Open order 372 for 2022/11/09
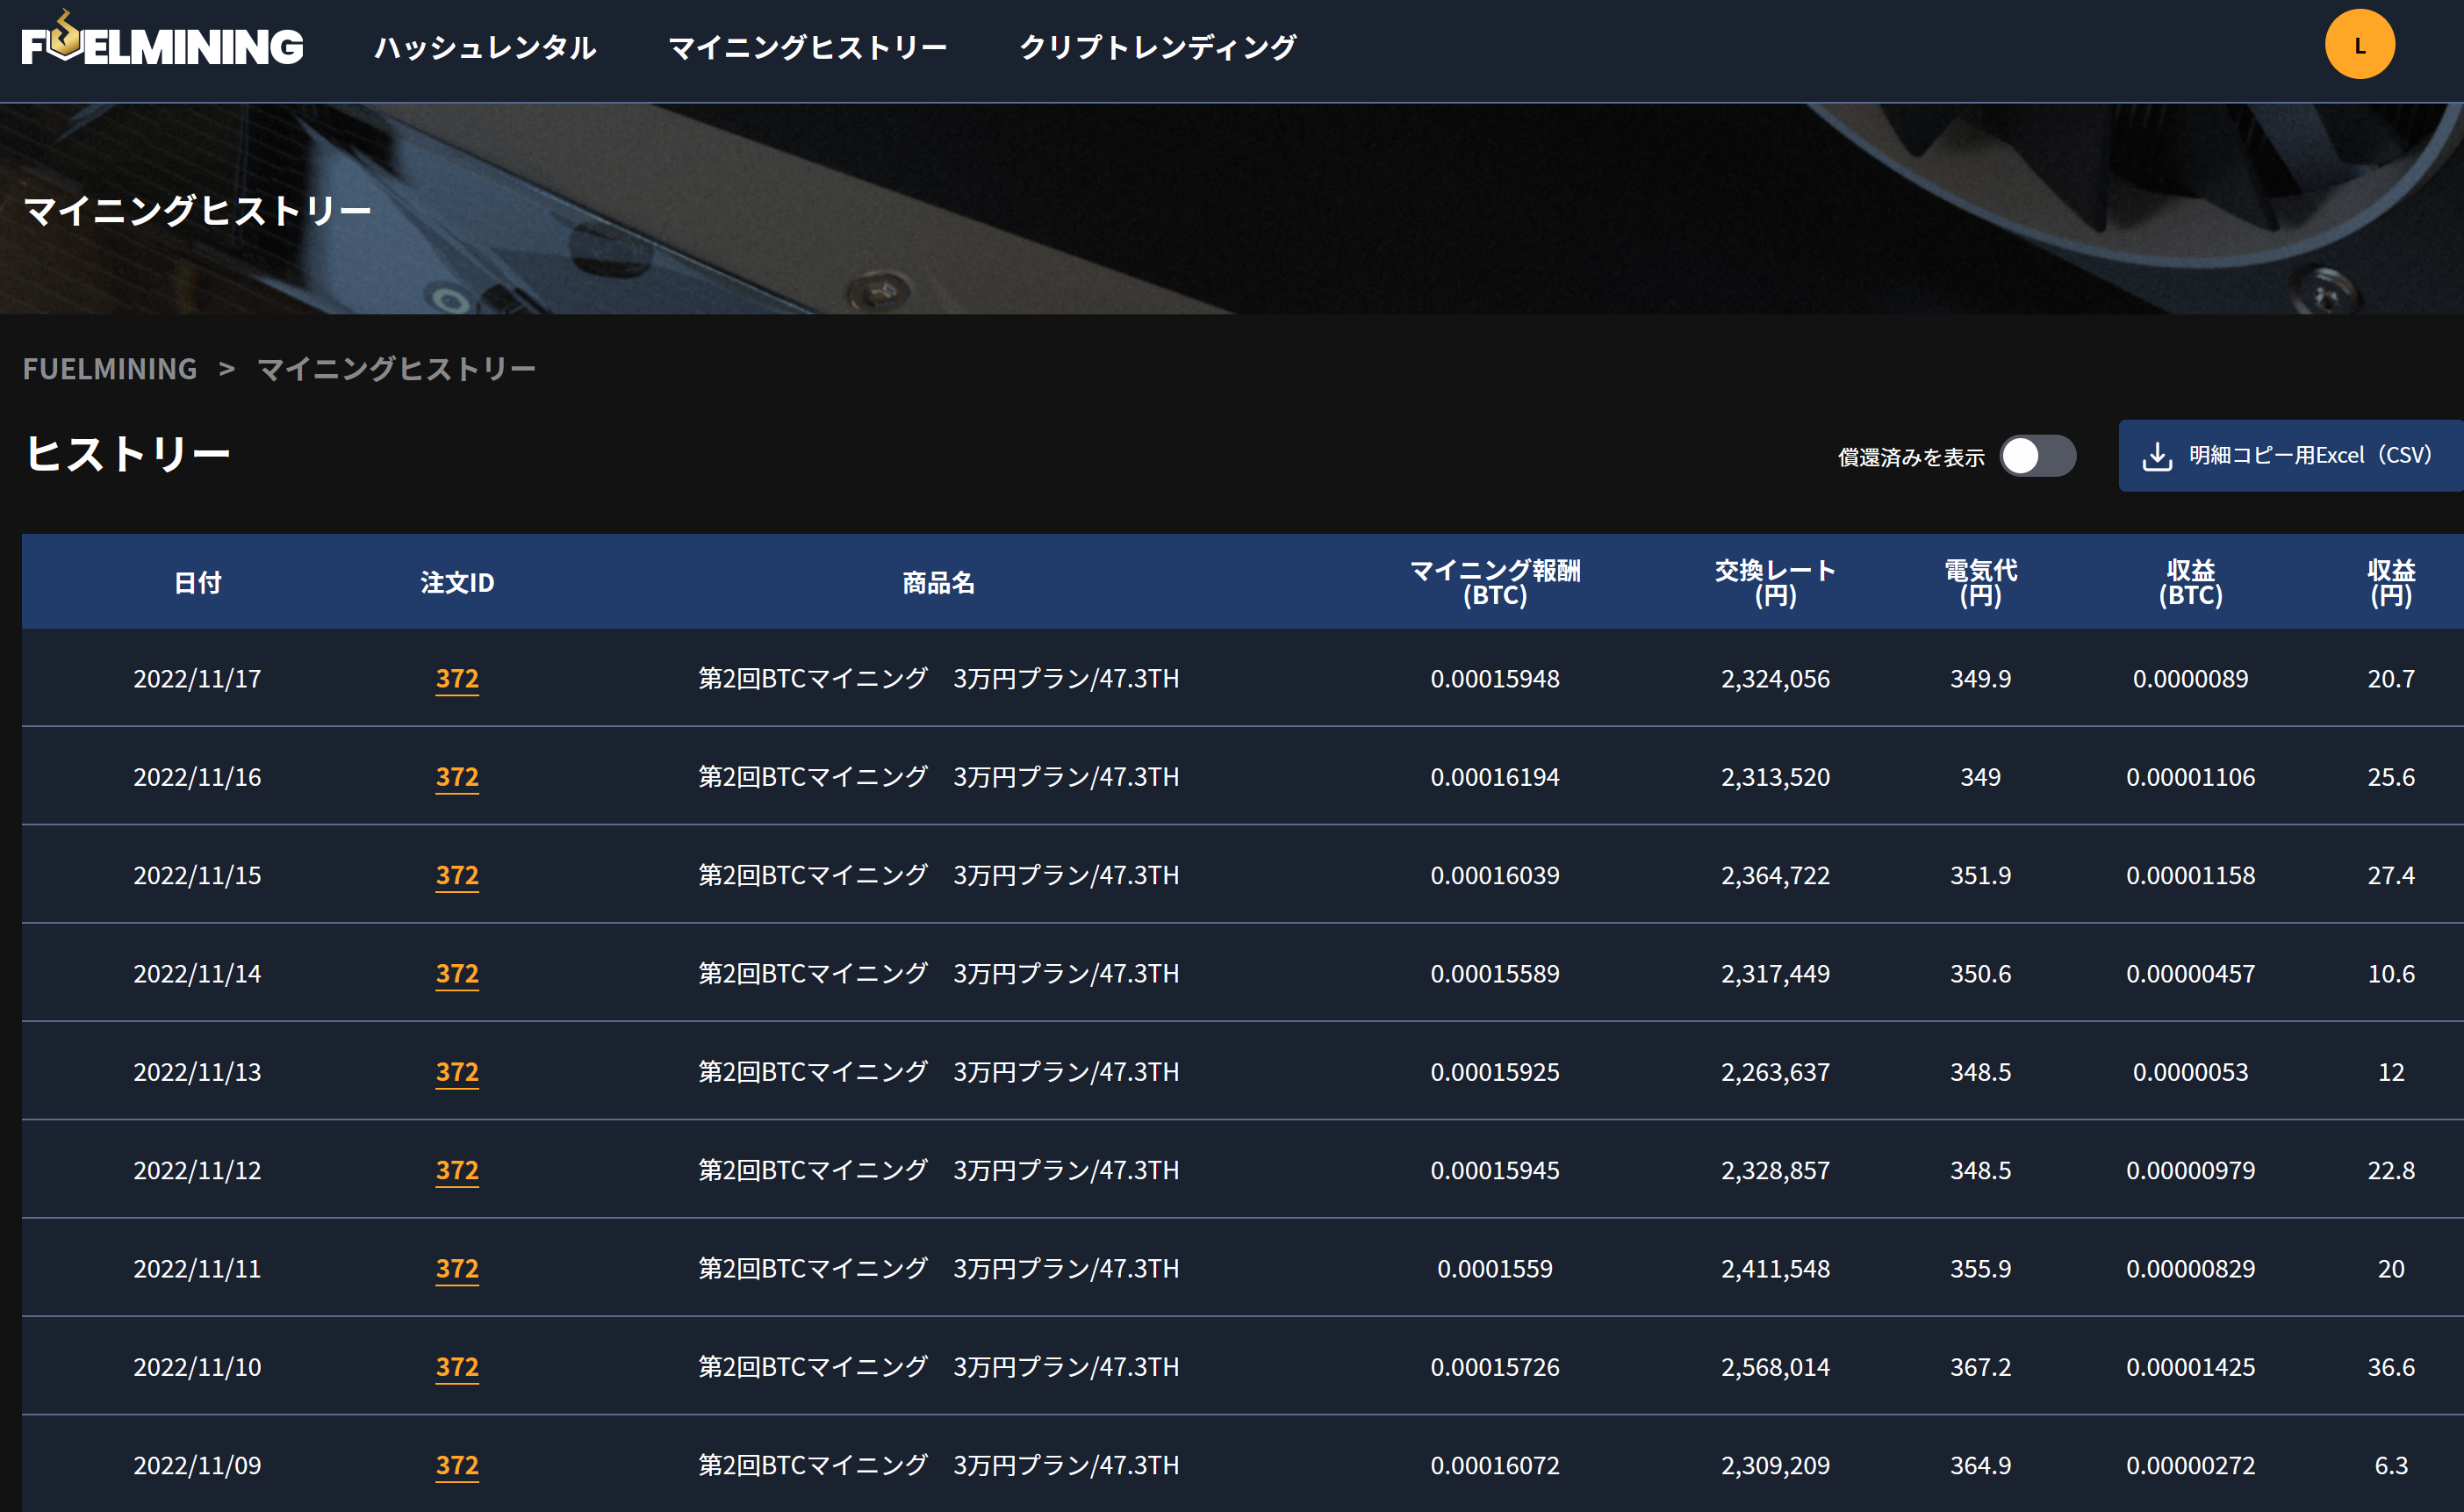2464x1512 pixels. (457, 1465)
